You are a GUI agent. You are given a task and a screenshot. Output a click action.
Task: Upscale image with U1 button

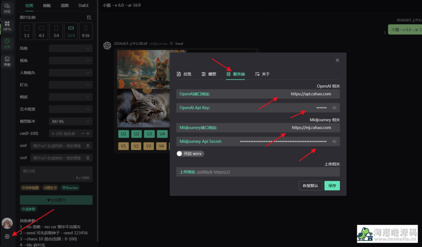[124, 134]
